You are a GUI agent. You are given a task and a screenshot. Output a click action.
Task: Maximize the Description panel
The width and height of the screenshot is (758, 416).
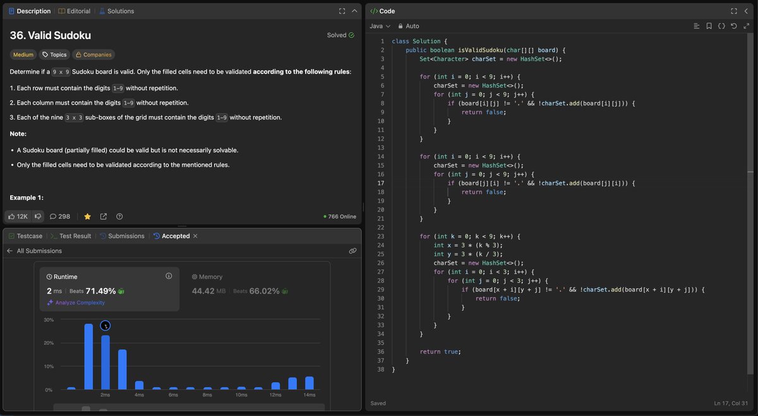click(x=342, y=11)
